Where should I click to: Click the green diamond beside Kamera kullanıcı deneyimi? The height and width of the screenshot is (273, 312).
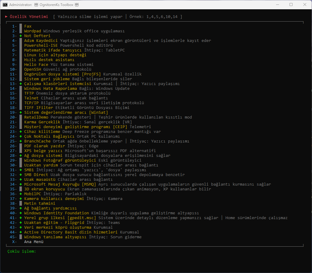pos(21,198)
